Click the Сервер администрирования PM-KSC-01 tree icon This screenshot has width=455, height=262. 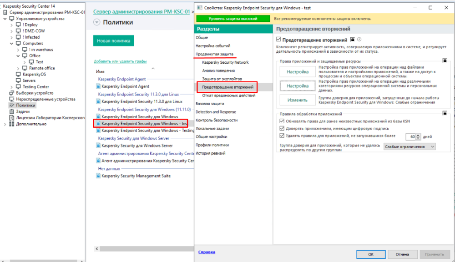(5, 12)
